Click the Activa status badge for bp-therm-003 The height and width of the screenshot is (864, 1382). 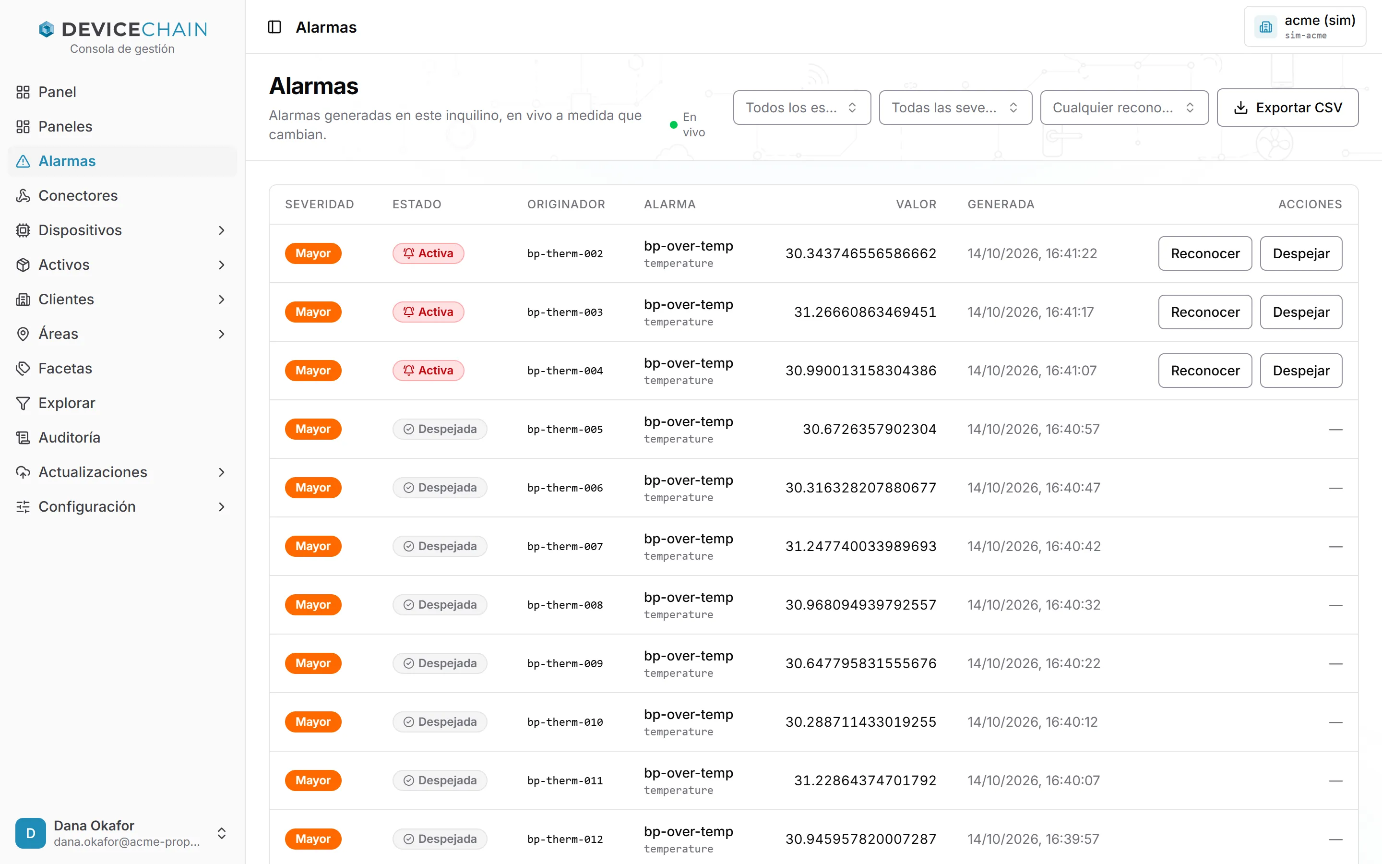click(x=428, y=312)
